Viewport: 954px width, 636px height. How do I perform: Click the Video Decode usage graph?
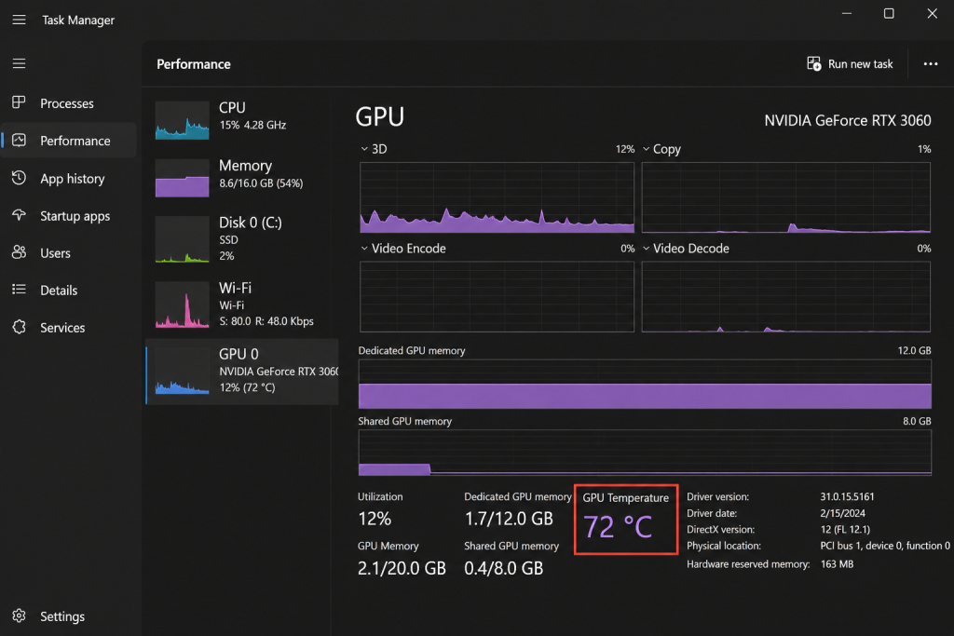coord(785,297)
